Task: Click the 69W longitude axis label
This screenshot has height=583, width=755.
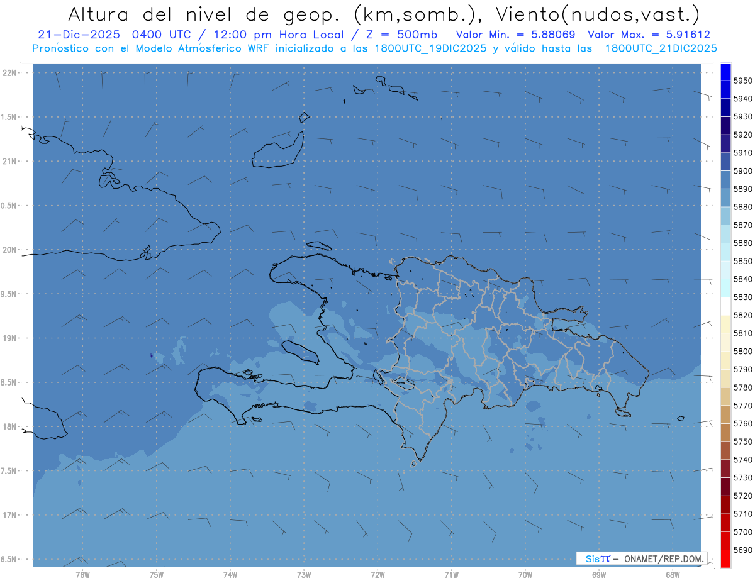Action: coord(599,575)
